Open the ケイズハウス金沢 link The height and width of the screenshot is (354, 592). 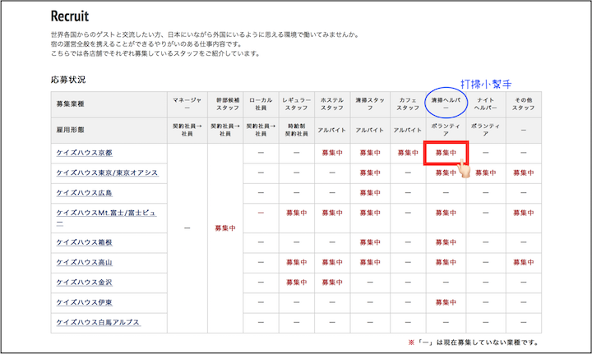[84, 283]
